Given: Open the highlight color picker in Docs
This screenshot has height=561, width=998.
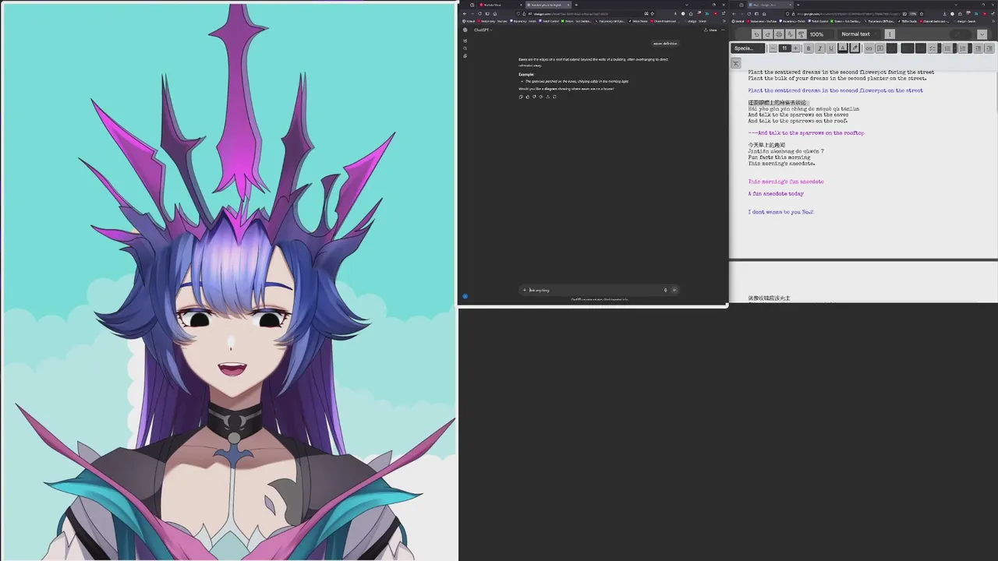Looking at the screenshot, I should click(855, 48).
